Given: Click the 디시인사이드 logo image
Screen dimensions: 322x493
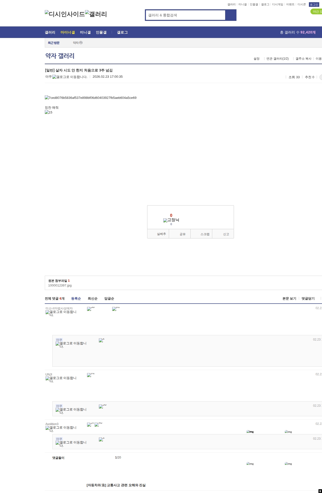Looking at the screenshot, I should [65, 14].
